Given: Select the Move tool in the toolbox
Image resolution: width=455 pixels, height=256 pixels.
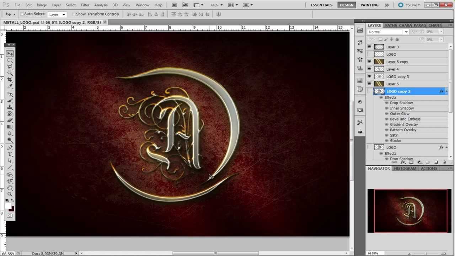Looking at the screenshot, I should click(x=10, y=53).
